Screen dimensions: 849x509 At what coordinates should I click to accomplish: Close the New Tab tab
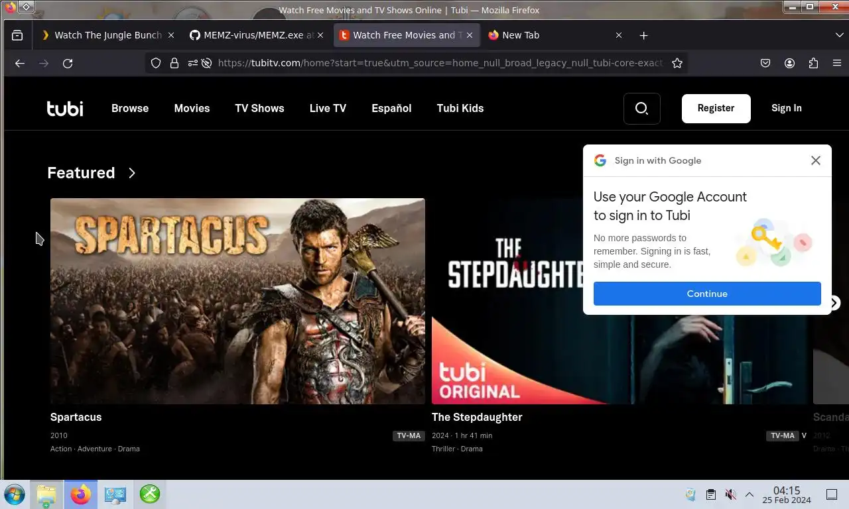619,35
